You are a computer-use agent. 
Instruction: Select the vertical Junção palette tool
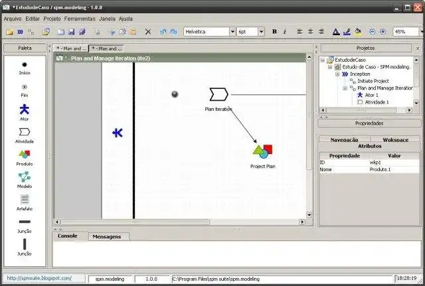(x=25, y=248)
